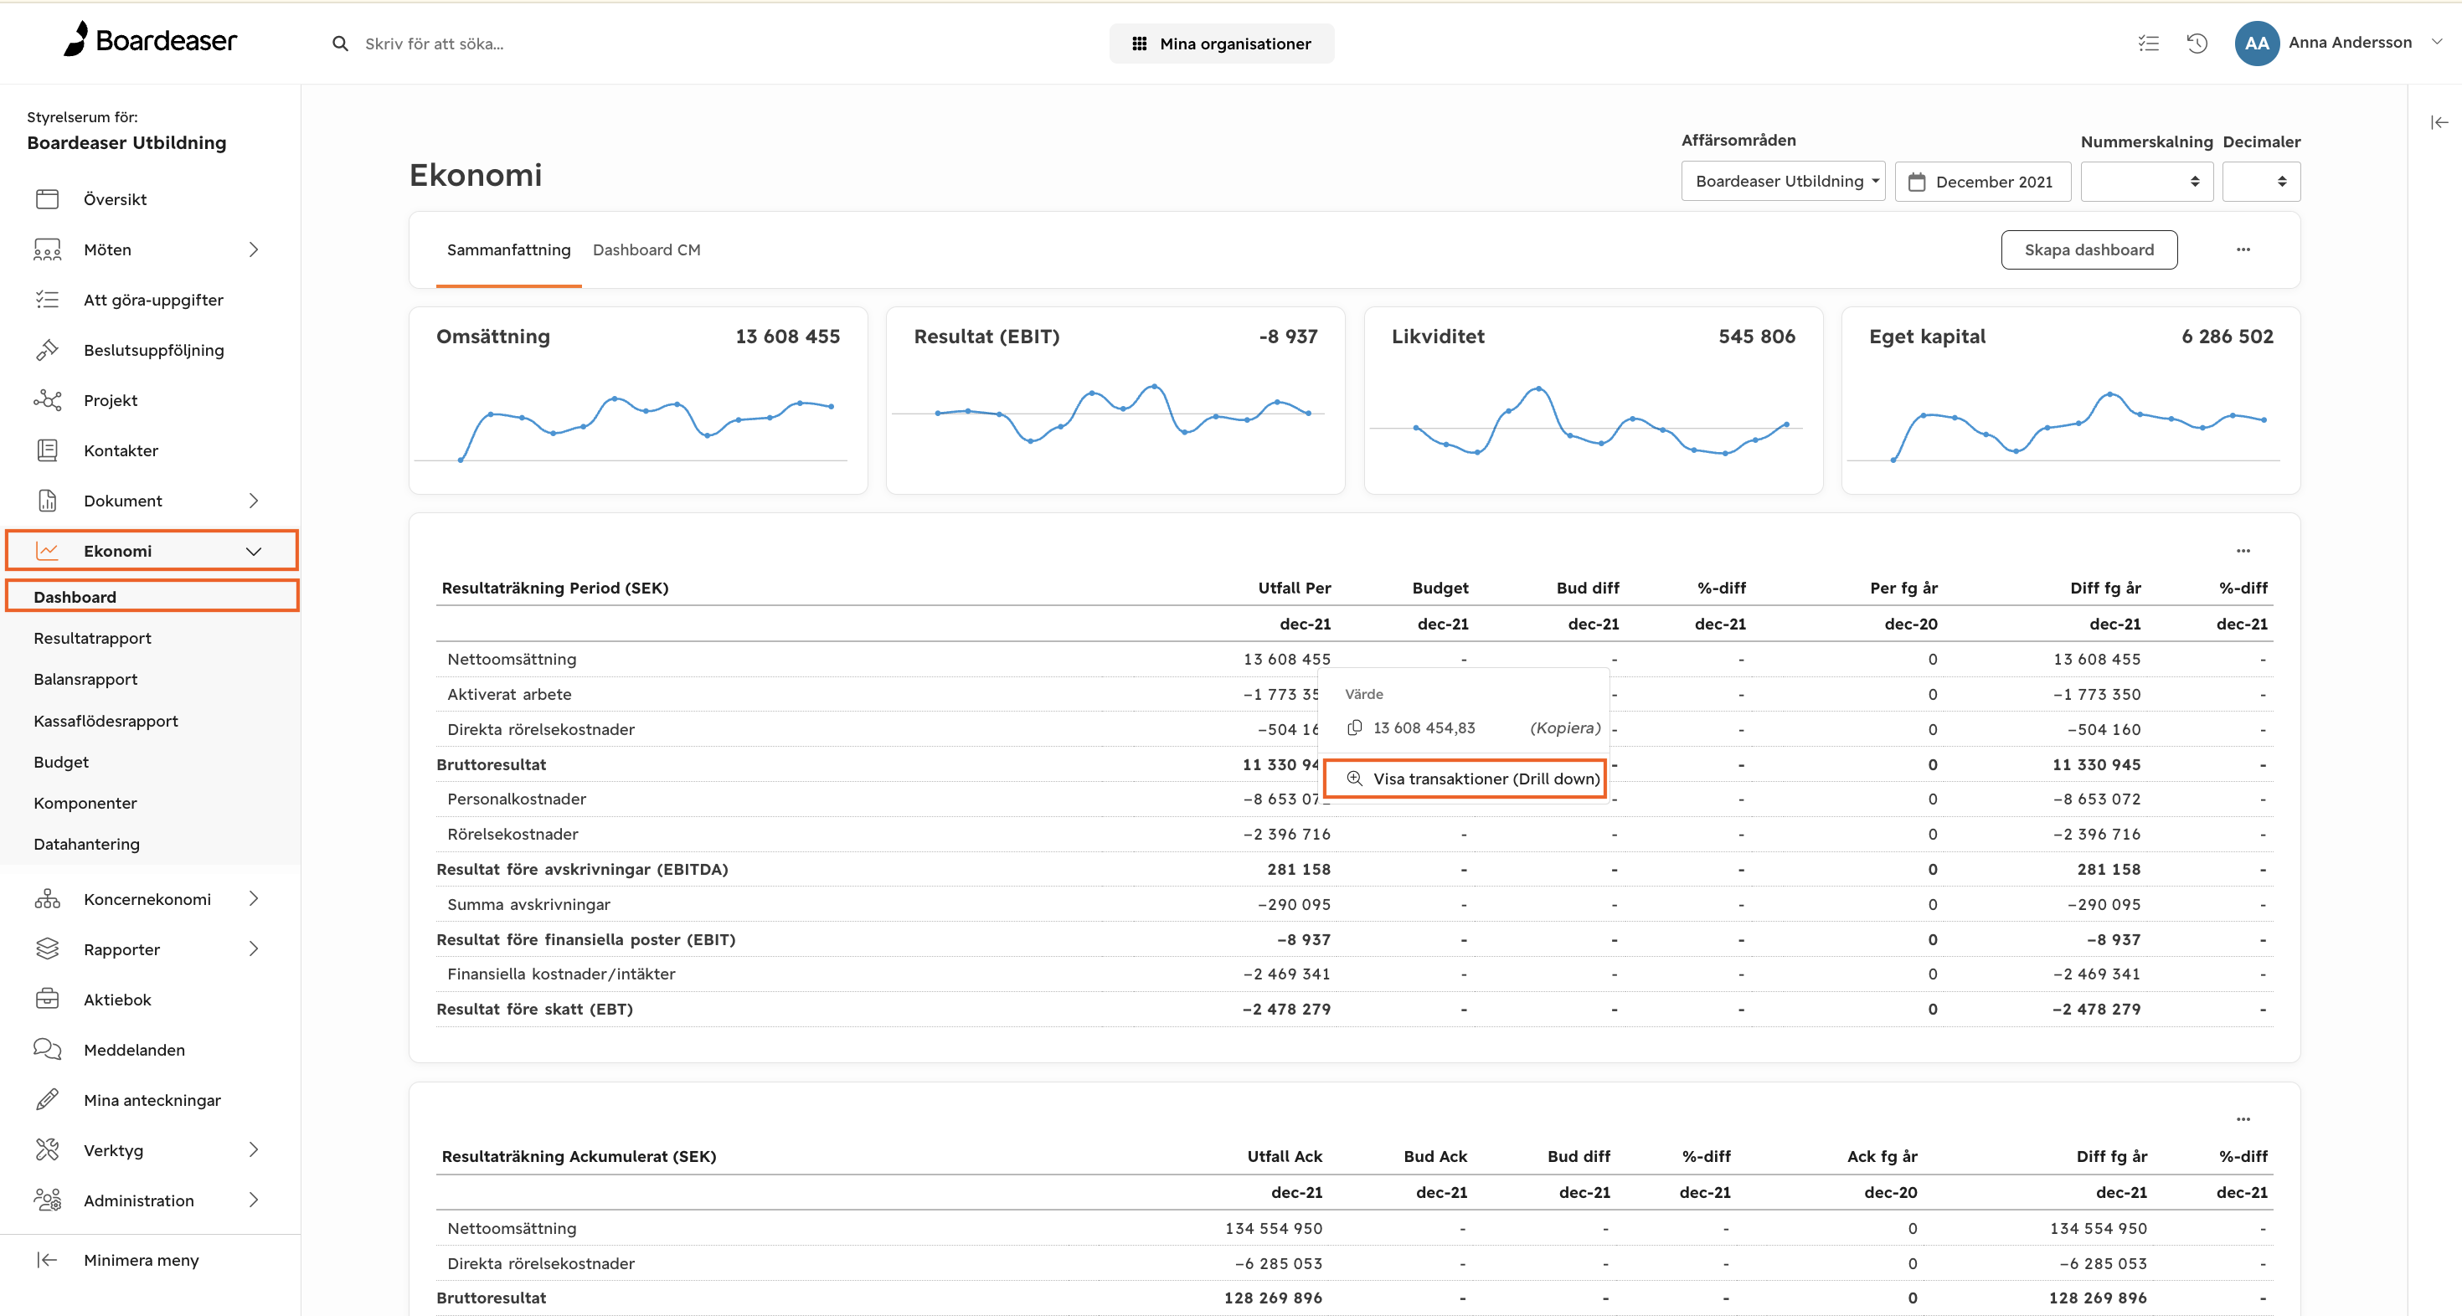Expand the Möten submenu chevron

coord(253,249)
